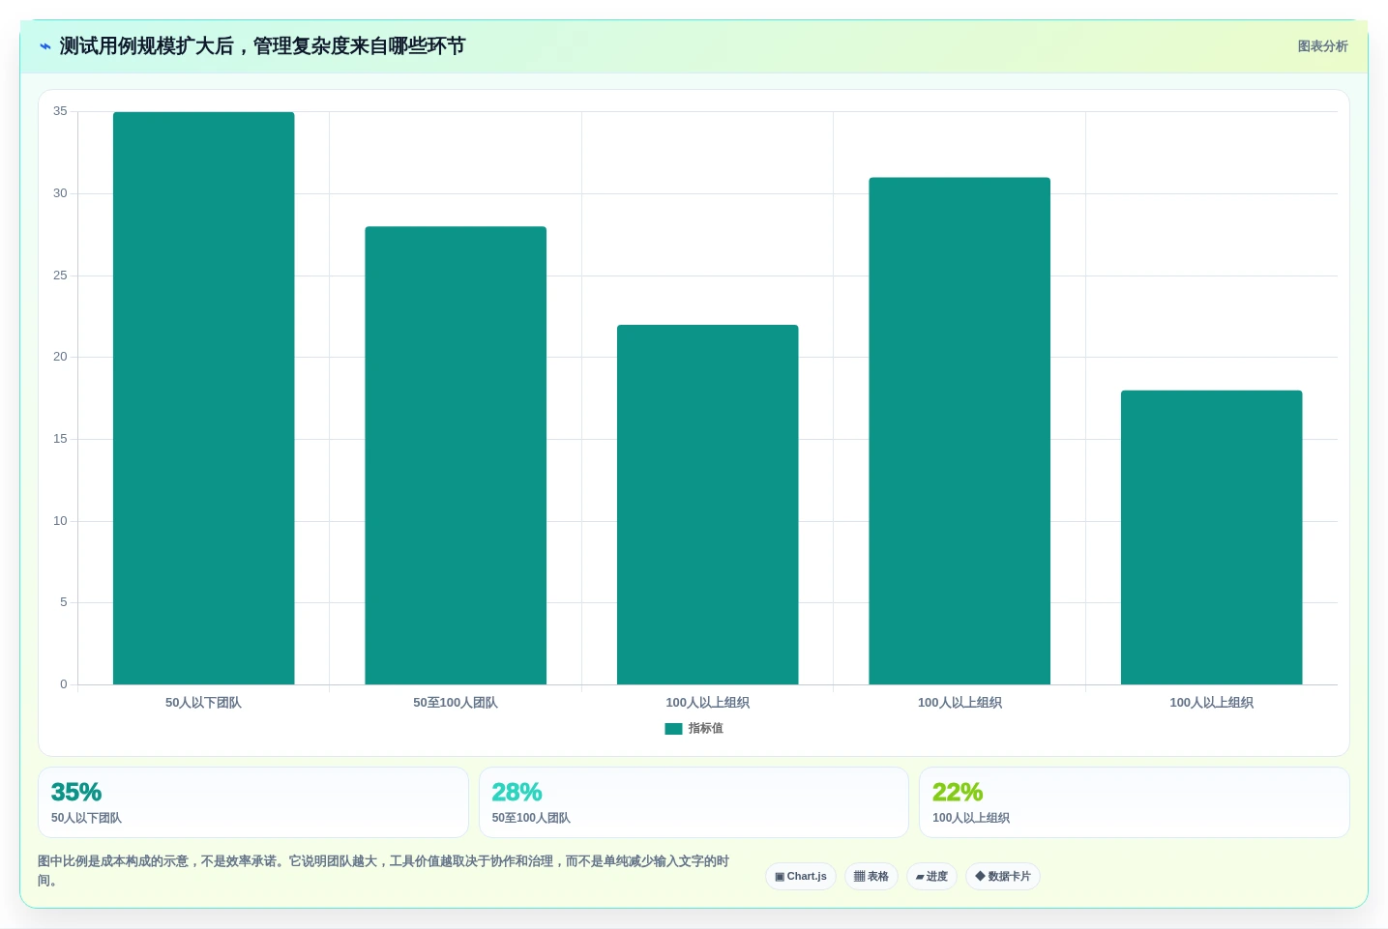The width and height of the screenshot is (1388, 929).
Task: Click the bar with value 18
Action: coord(1212,537)
